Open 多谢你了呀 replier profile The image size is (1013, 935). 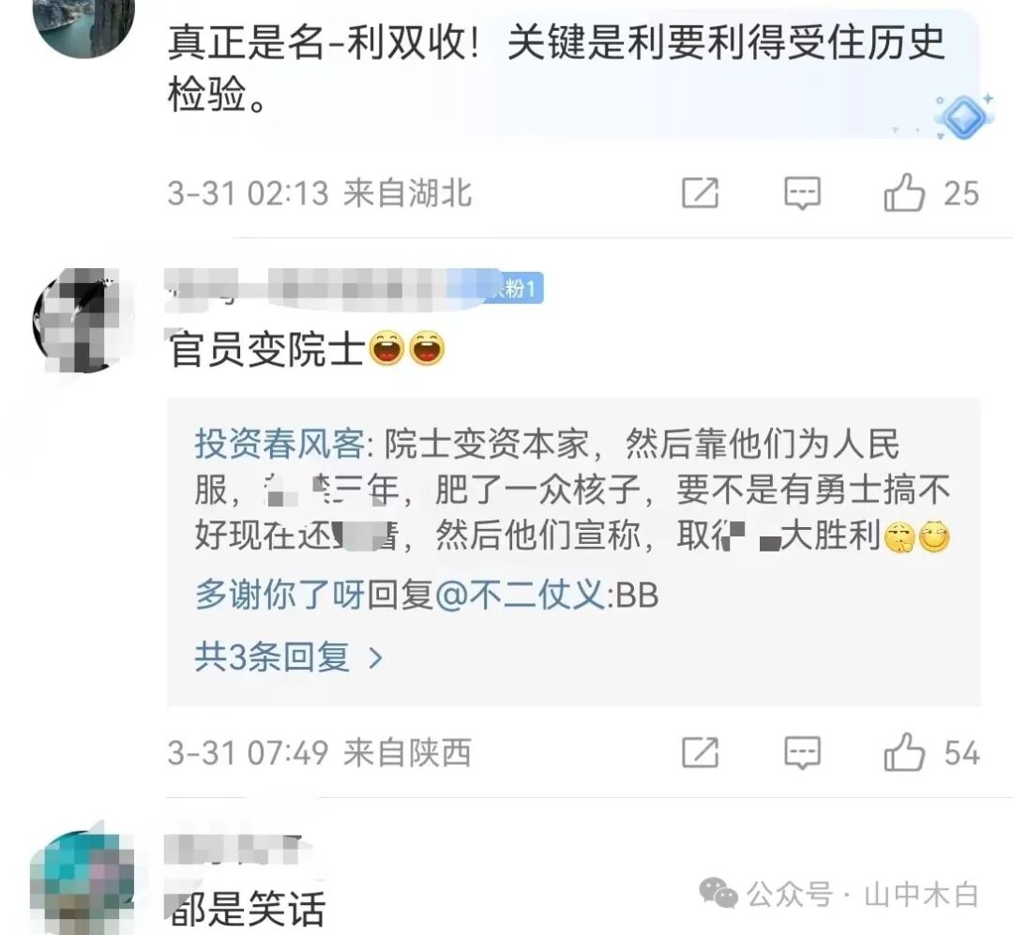[x=280, y=595]
